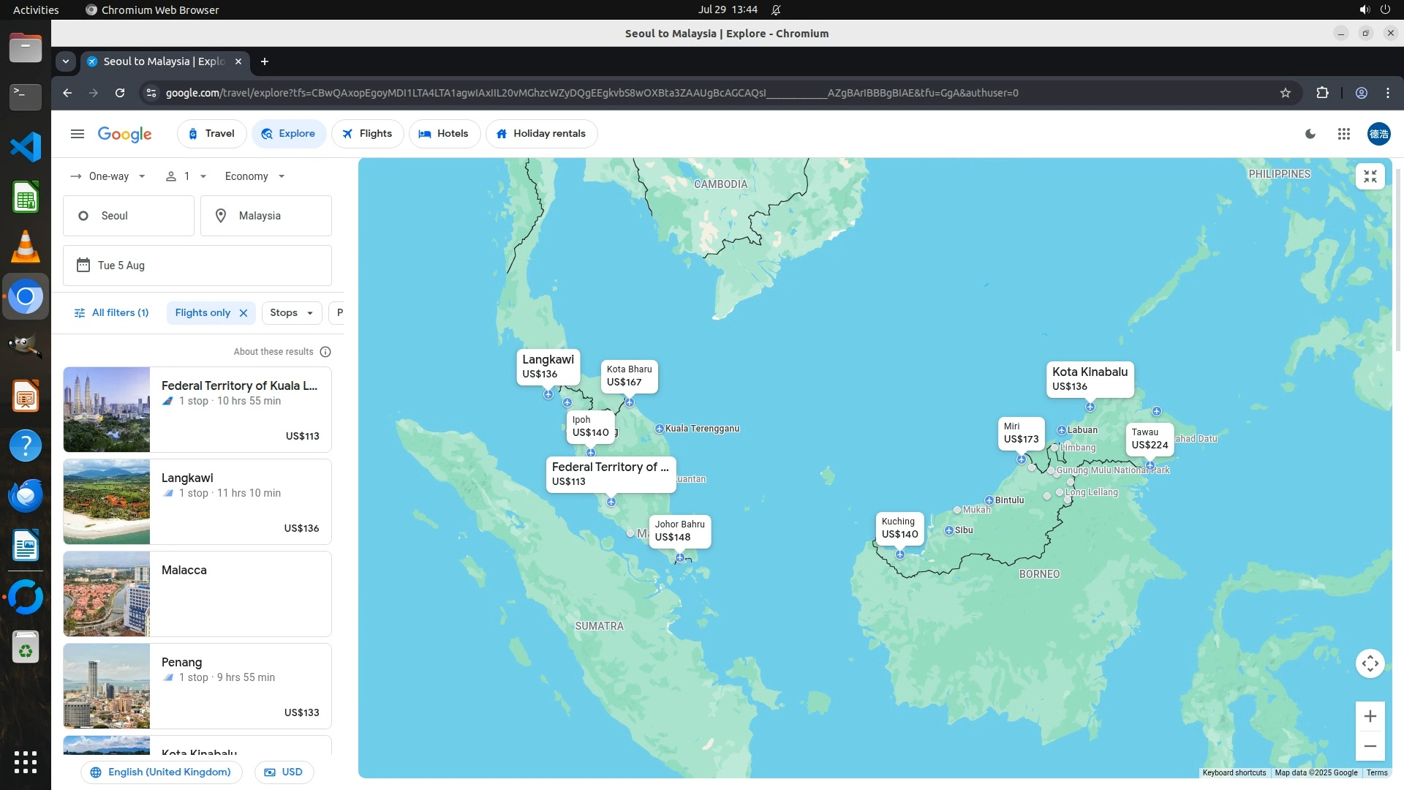
Task: Zoom out on the map
Action: click(x=1370, y=746)
